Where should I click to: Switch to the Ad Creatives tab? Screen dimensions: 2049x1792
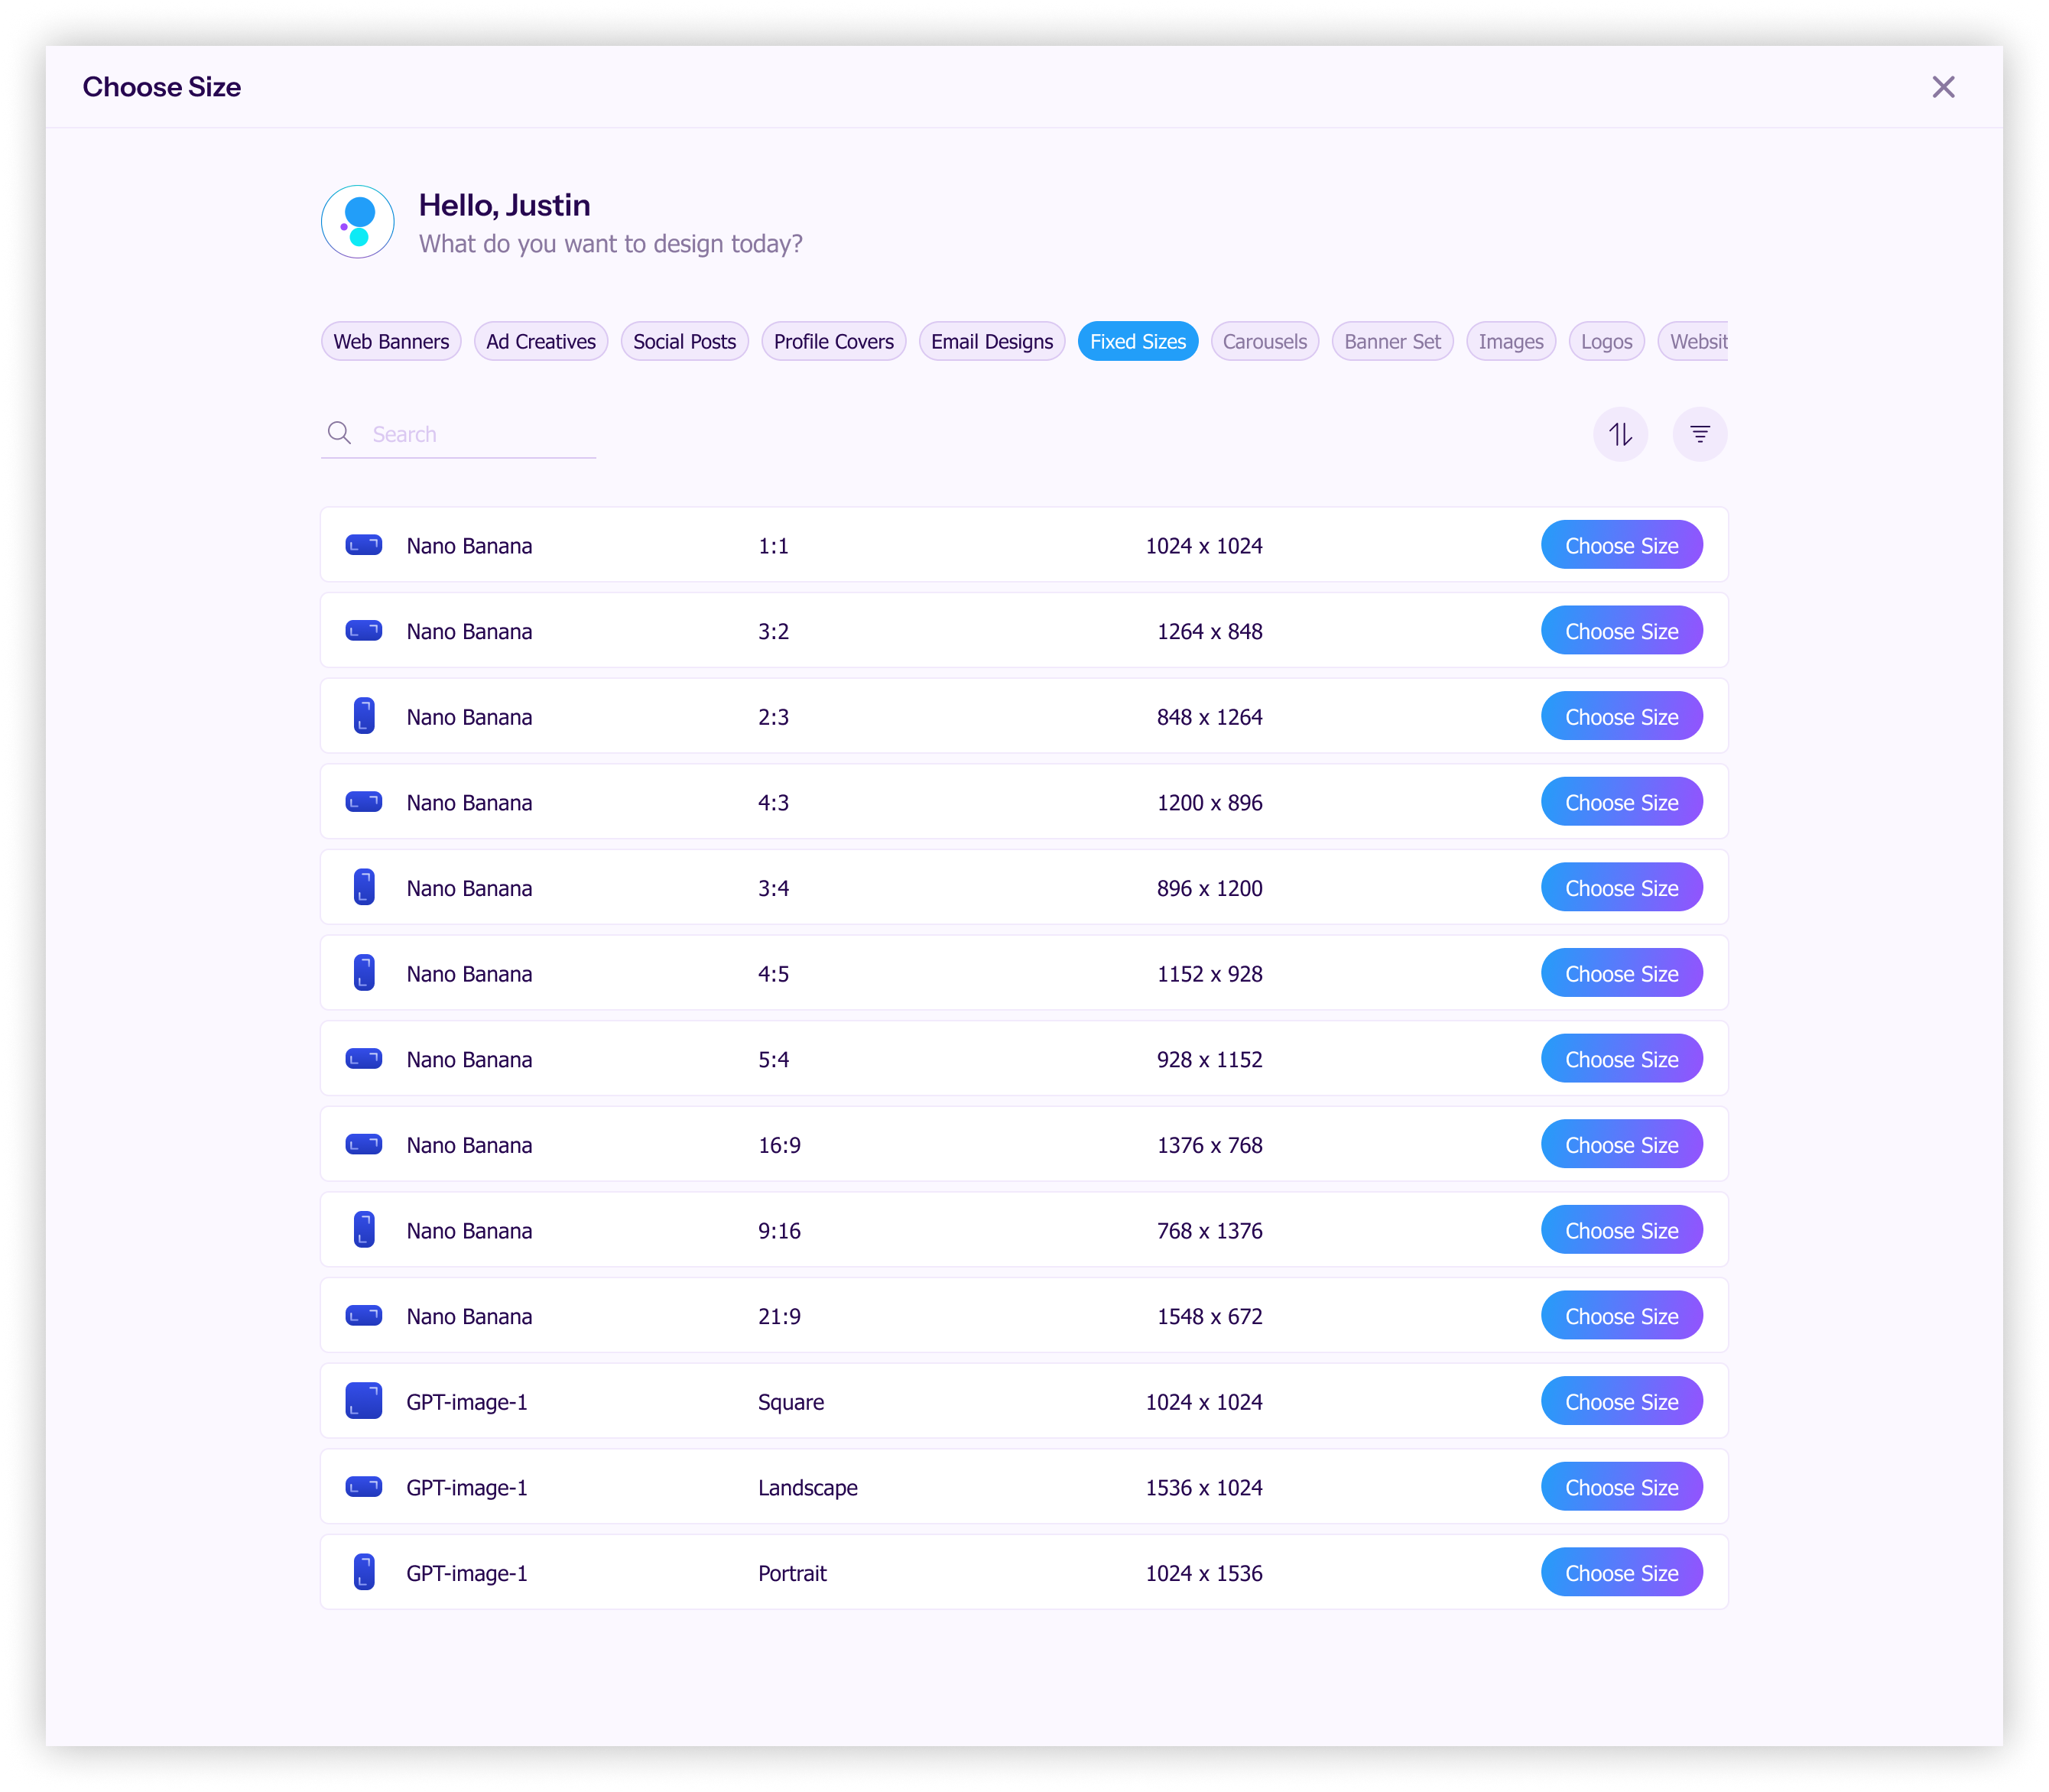(x=541, y=341)
